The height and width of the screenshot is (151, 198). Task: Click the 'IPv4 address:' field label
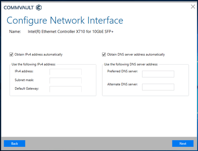tap(24, 71)
